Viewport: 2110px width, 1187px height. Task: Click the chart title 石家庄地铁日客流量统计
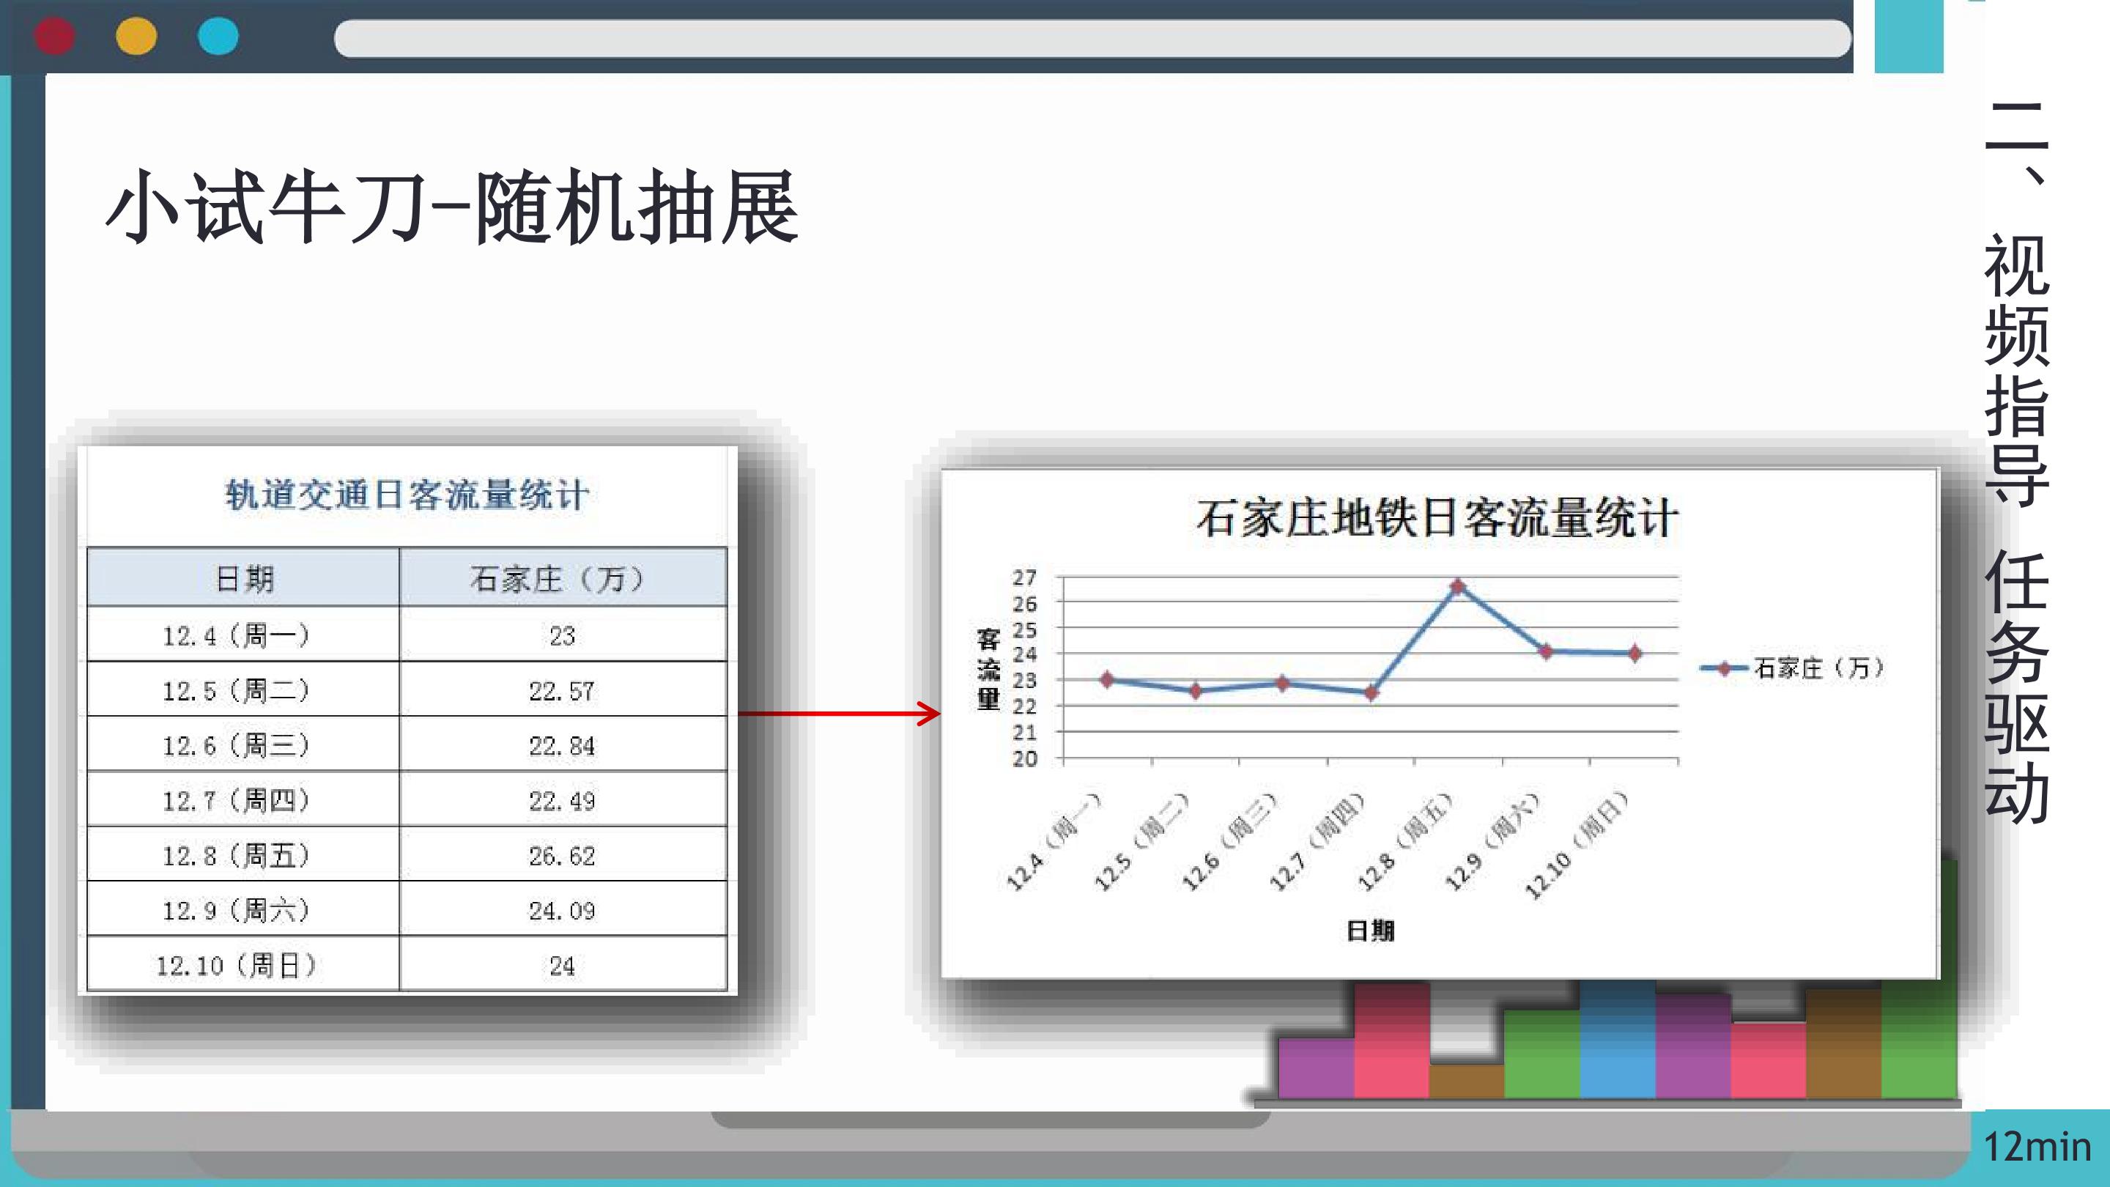pos(1437,519)
